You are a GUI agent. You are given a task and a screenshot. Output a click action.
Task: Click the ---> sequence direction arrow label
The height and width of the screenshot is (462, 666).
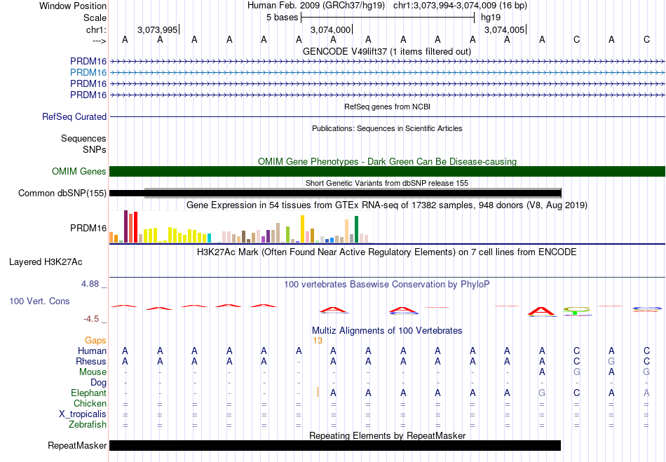point(100,41)
